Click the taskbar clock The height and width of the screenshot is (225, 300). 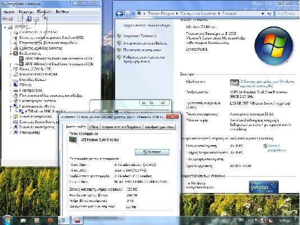[x=285, y=221]
